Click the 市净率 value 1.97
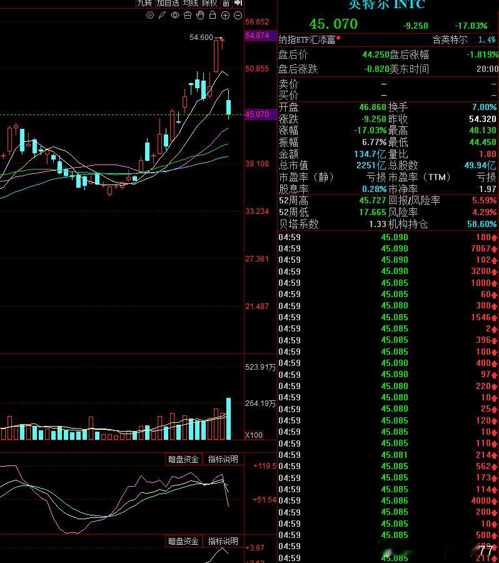Screen dimensions: 499x563 pos(488,189)
